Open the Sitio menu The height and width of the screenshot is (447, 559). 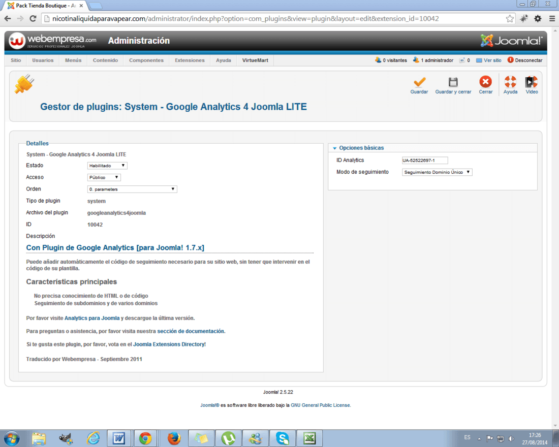coord(16,60)
